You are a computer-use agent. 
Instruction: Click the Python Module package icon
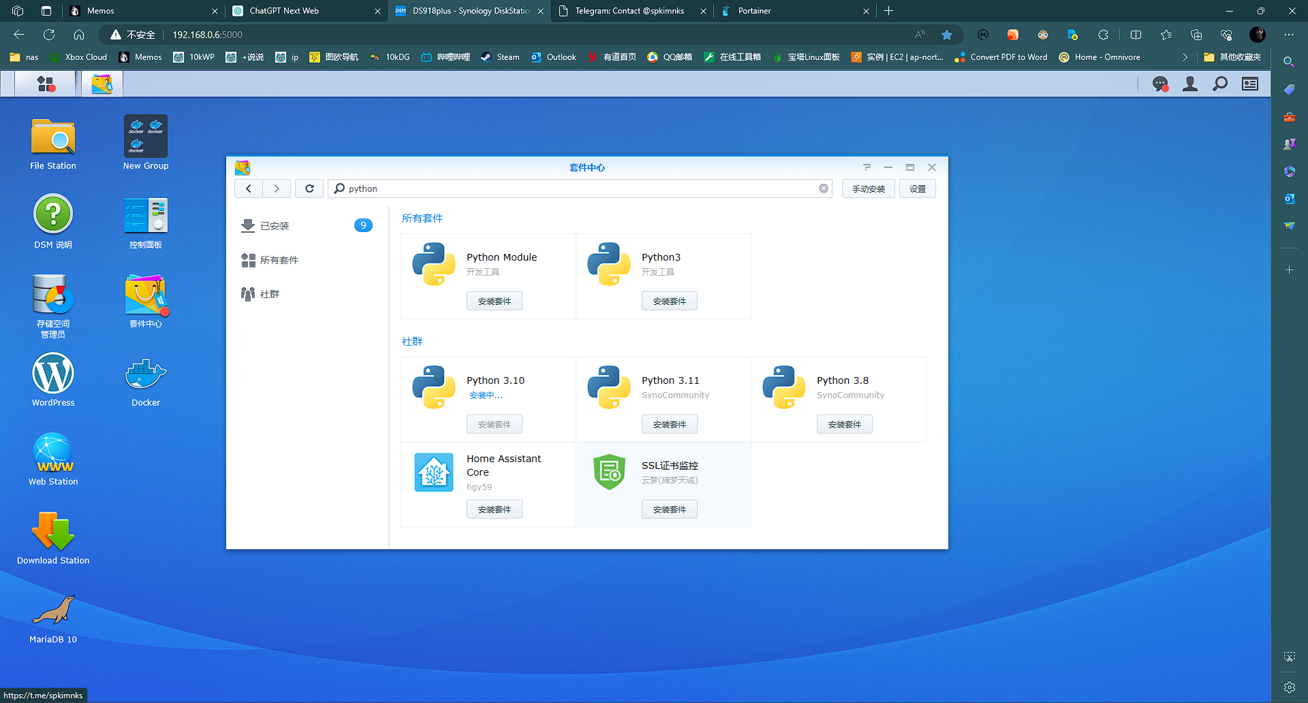pos(434,264)
